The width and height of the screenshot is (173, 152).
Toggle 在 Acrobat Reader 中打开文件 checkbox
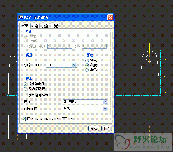pyautogui.click(x=24, y=119)
